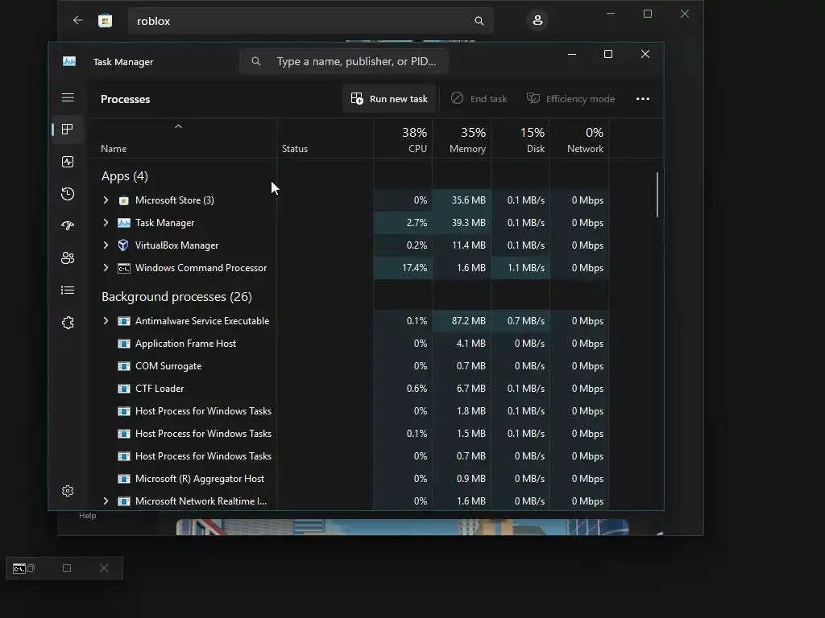Image resolution: width=825 pixels, height=618 pixels.
Task: Open the more options ellipsis menu
Action: click(x=642, y=99)
